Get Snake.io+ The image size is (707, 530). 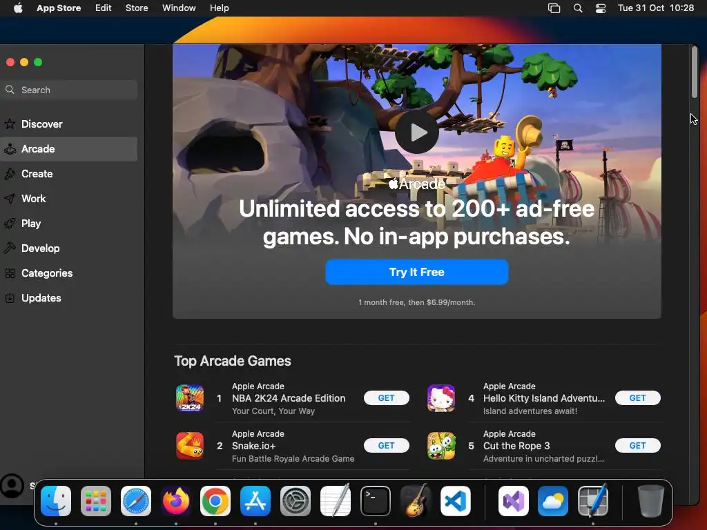[x=387, y=446]
